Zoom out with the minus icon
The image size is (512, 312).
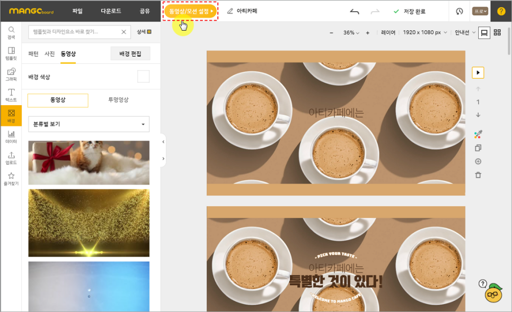(x=331, y=33)
